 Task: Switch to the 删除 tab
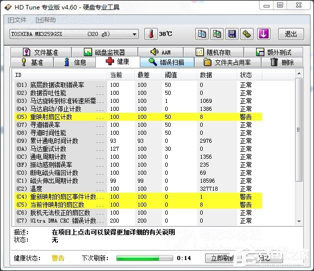282,62
